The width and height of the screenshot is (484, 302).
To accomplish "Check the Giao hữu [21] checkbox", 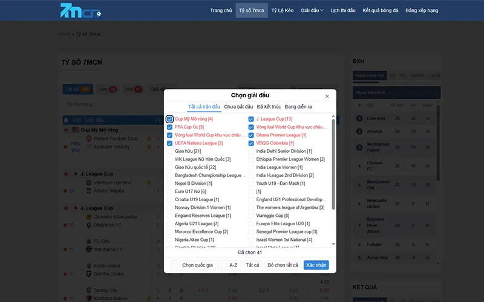I will click(170, 151).
